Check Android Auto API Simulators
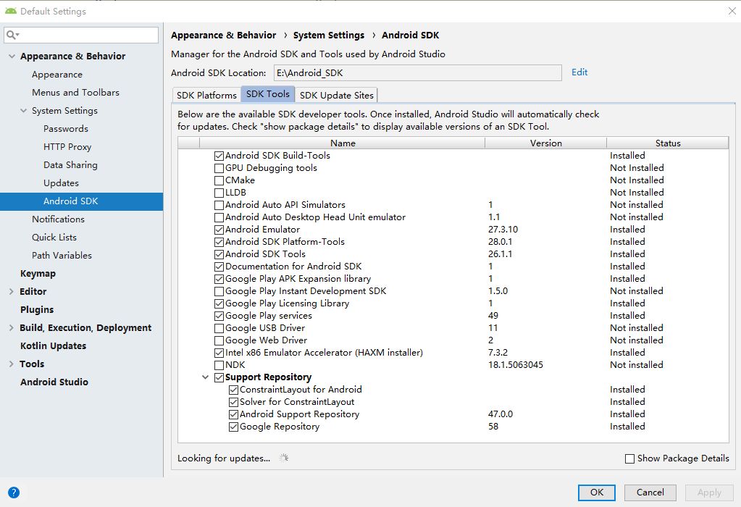741x507 pixels. [x=219, y=205]
